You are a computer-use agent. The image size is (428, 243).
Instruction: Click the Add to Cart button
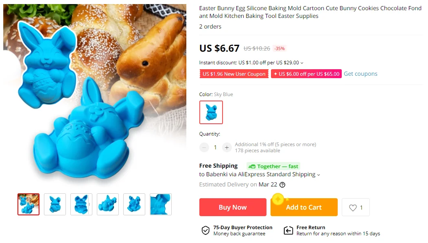[304, 208]
